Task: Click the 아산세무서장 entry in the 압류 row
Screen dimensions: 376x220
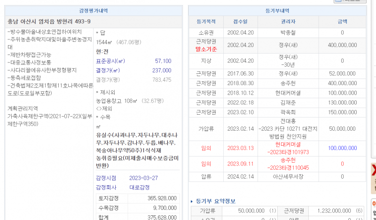Action: (x=288, y=177)
